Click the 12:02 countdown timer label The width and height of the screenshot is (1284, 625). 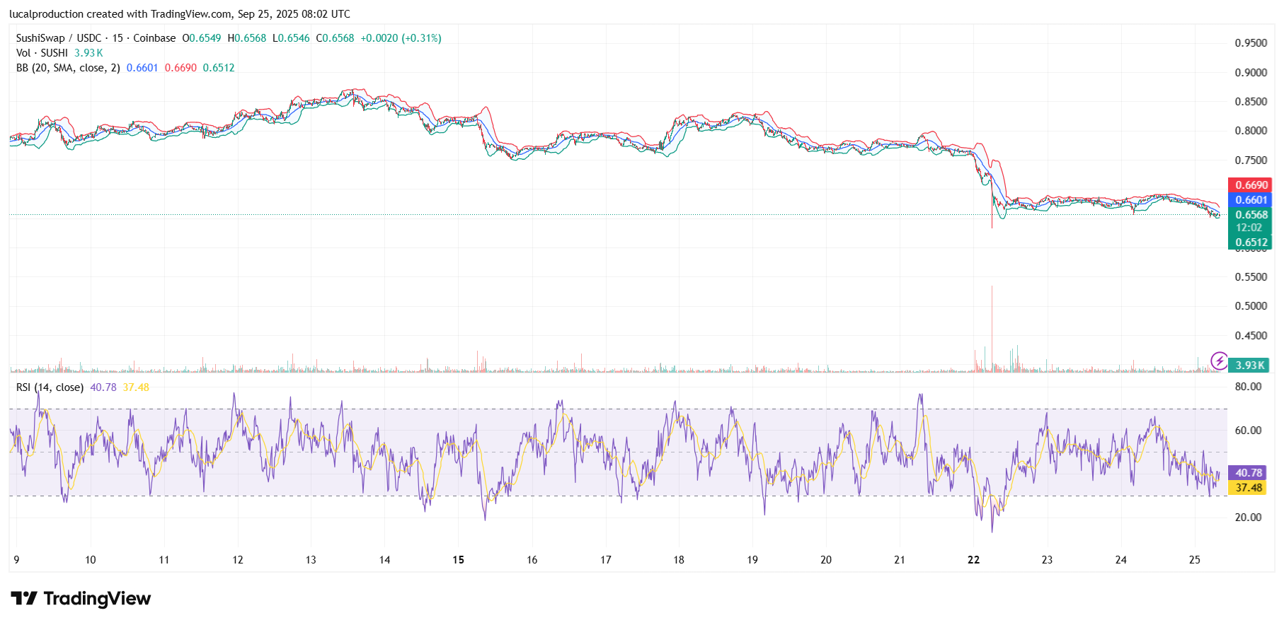coord(1251,228)
